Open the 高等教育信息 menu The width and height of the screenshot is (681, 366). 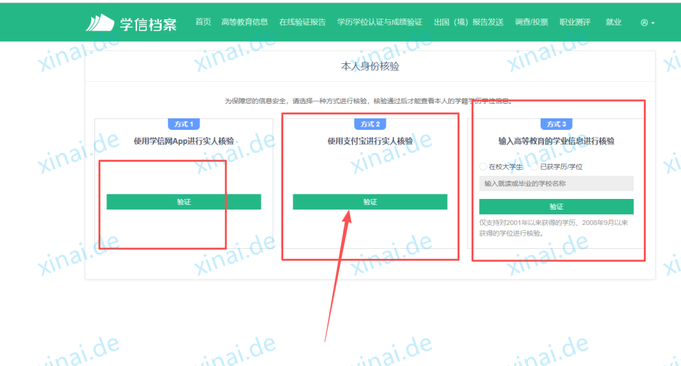coord(245,22)
